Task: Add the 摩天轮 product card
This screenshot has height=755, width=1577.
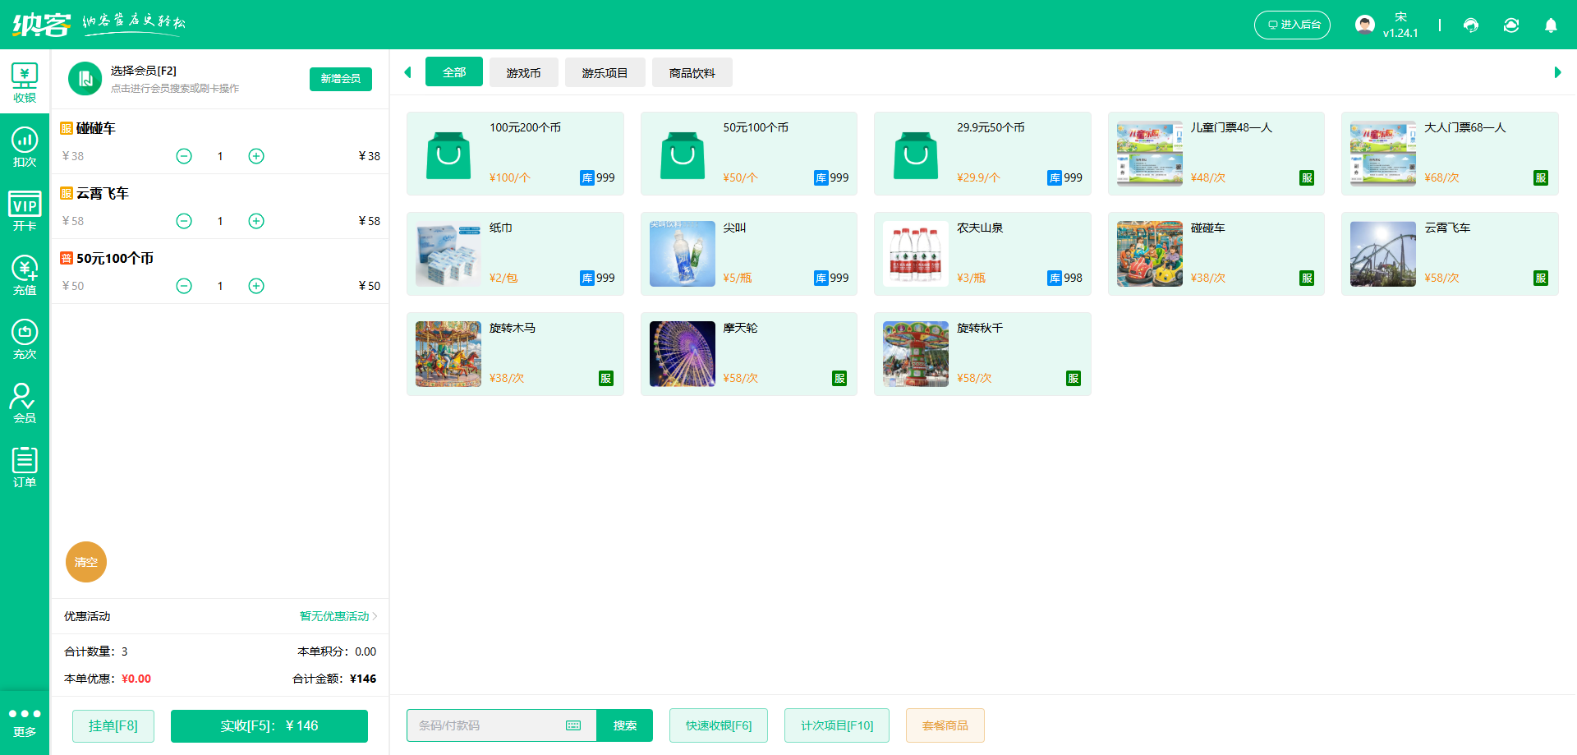Action: [x=749, y=354]
